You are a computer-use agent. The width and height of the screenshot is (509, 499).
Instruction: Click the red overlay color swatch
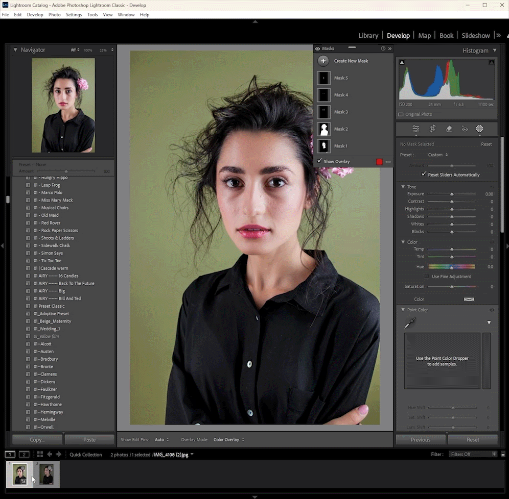click(379, 162)
